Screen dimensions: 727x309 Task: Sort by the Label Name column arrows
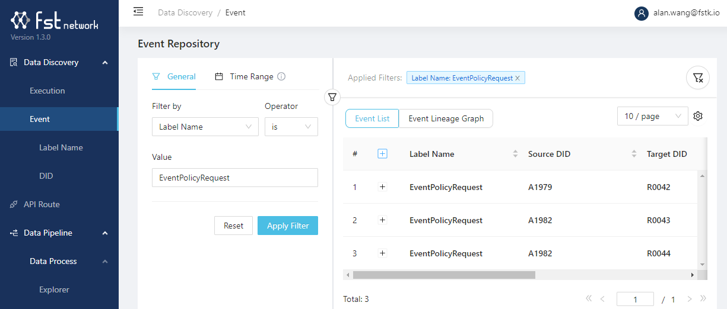click(x=515, y=154)
